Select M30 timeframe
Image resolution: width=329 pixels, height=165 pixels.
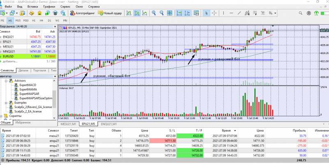(26, 21)
